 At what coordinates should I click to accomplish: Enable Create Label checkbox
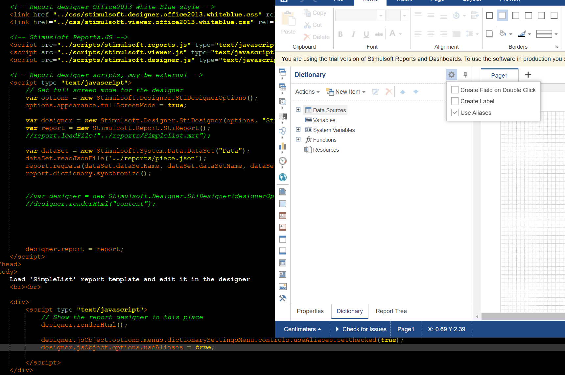455,101
